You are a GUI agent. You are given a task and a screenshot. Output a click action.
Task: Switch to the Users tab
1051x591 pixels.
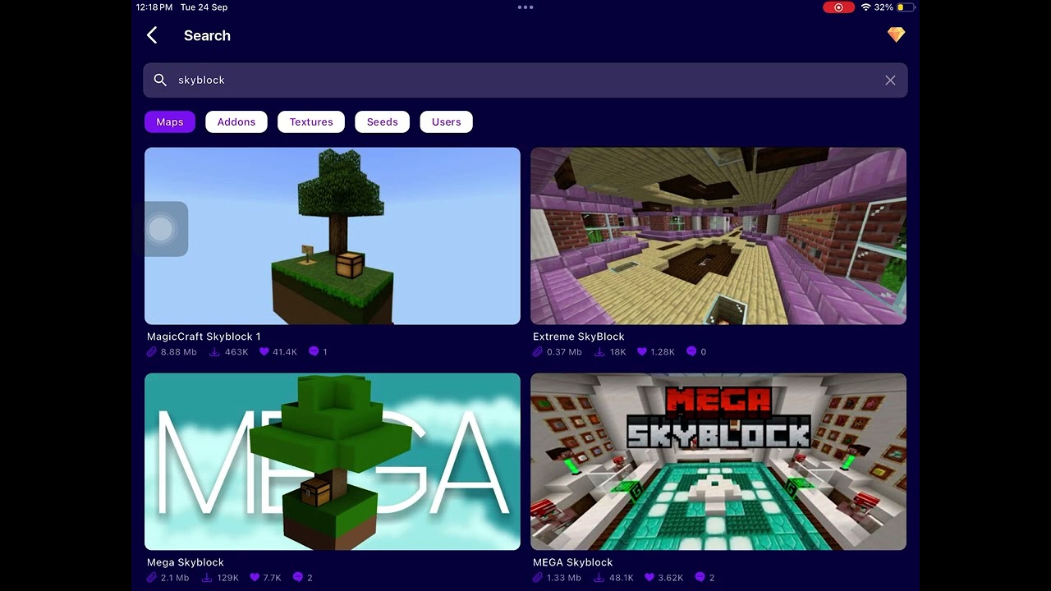click(447, 121)
